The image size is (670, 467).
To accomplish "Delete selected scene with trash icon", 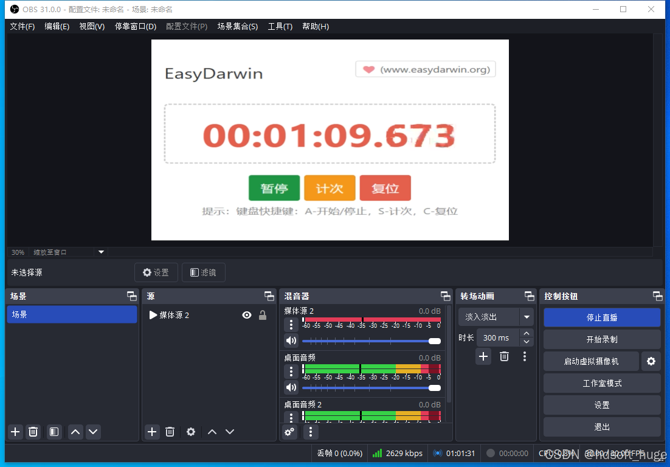I will [33, 432].
